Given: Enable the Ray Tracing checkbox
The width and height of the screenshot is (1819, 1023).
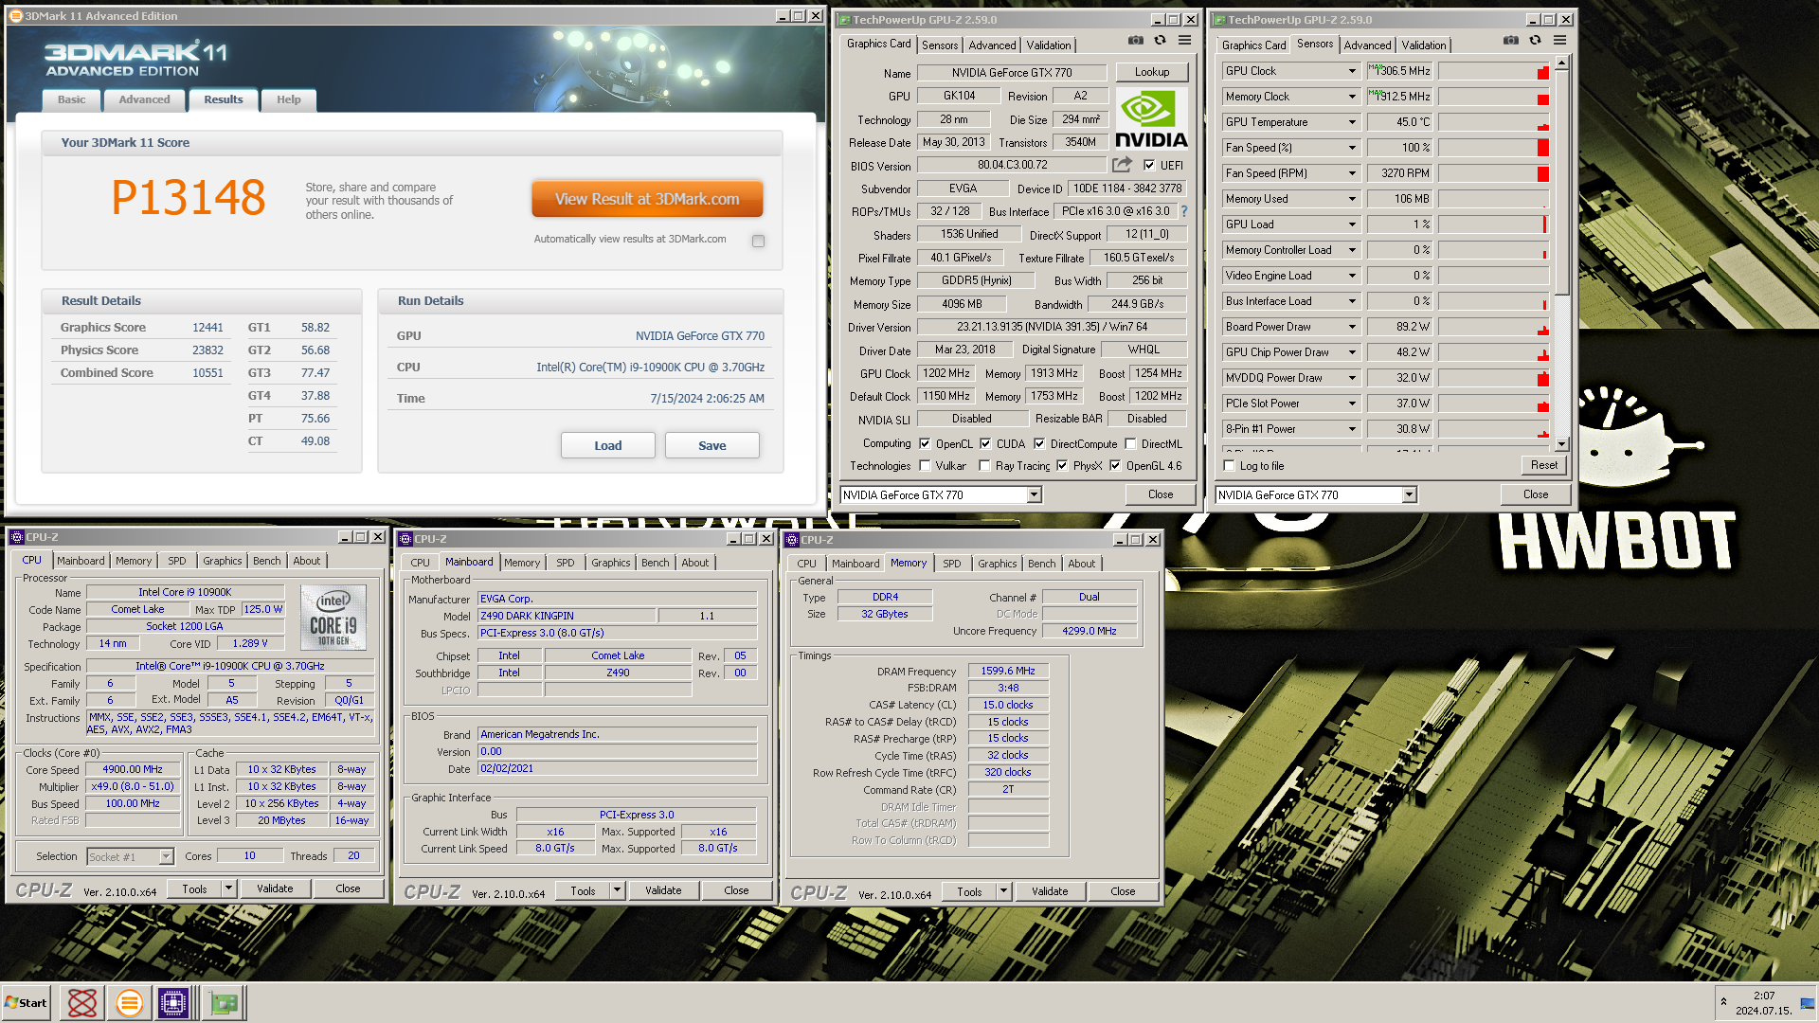Looking at the screenshot, I should click(x=984, y=465).
